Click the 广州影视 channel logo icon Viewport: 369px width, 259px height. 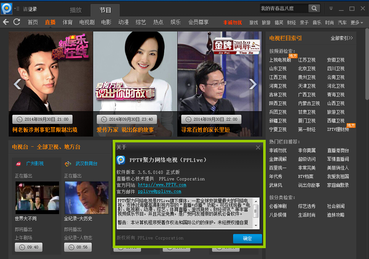18,164
